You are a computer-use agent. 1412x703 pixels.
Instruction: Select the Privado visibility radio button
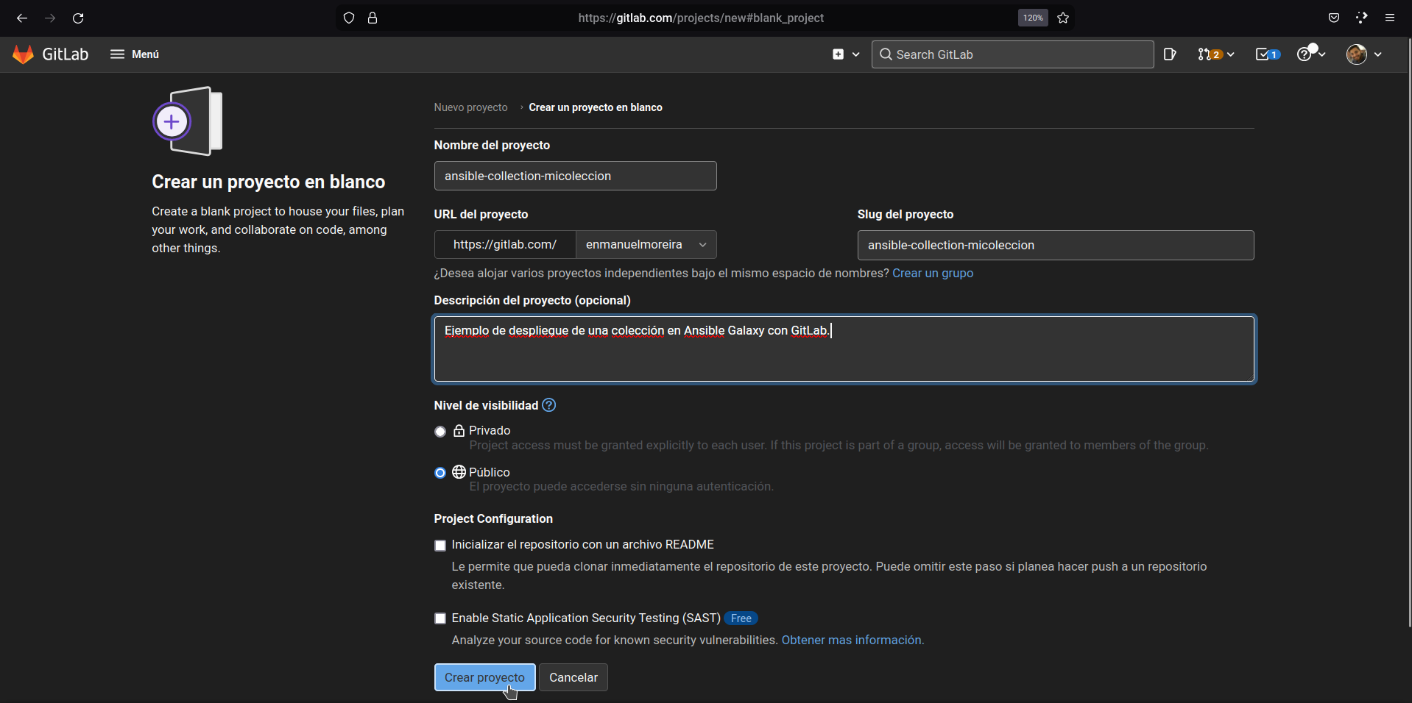[440, 432]
